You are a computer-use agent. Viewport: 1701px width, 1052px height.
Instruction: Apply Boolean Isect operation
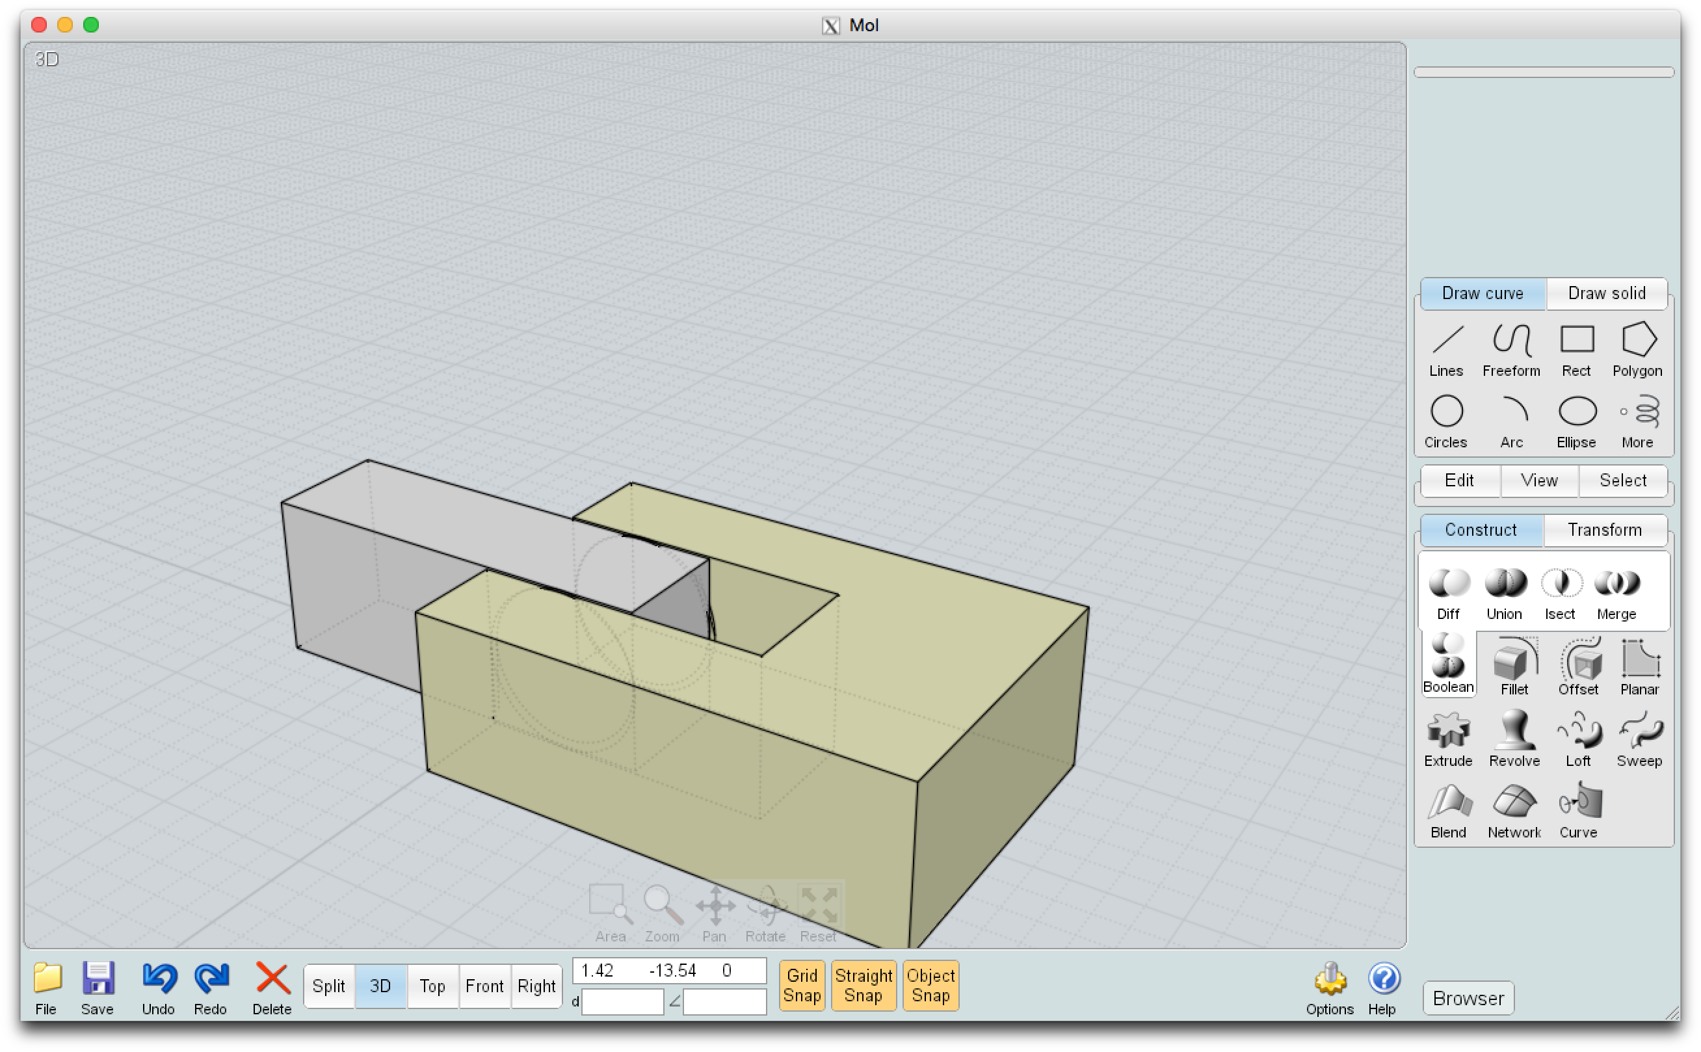click(1561, 594)
